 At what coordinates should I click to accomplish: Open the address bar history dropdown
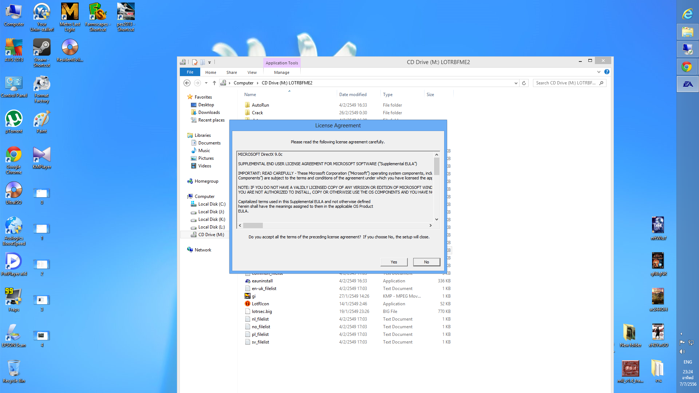(516, 83)
